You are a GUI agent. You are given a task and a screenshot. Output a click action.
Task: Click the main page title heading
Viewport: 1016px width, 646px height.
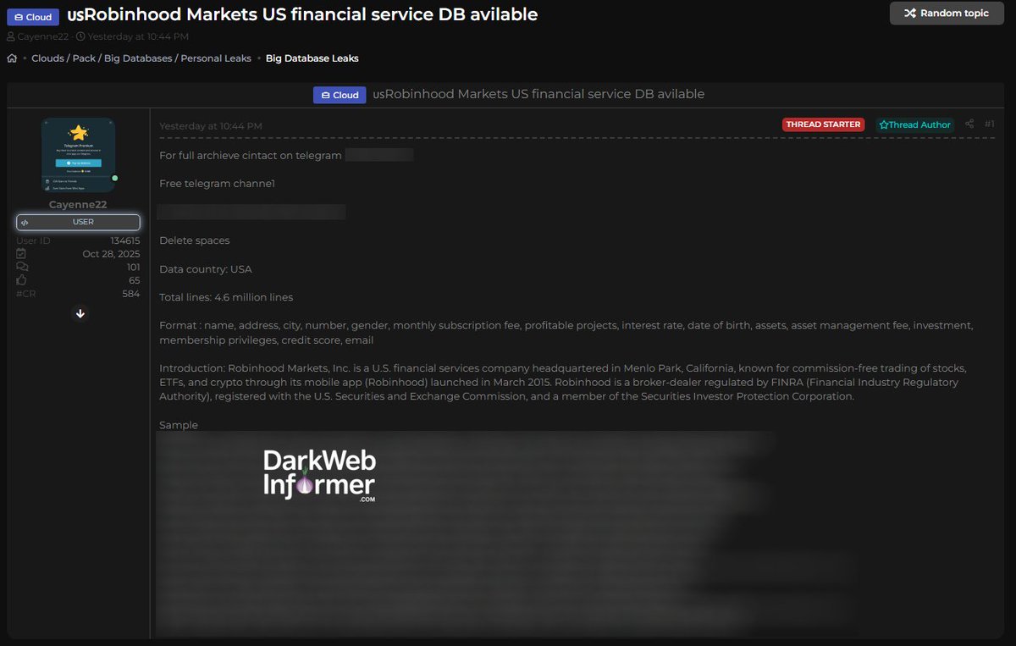[301, 14]
